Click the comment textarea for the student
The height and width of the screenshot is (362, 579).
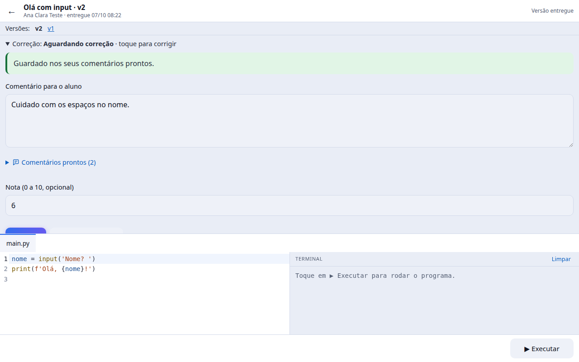pos(289,121)
